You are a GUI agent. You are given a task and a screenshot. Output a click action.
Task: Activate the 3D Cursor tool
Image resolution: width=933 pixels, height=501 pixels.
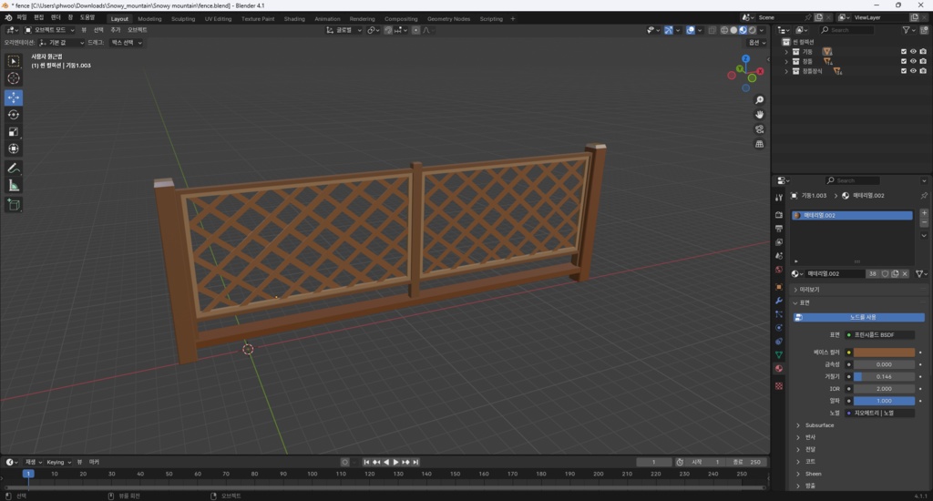point(13,78)
